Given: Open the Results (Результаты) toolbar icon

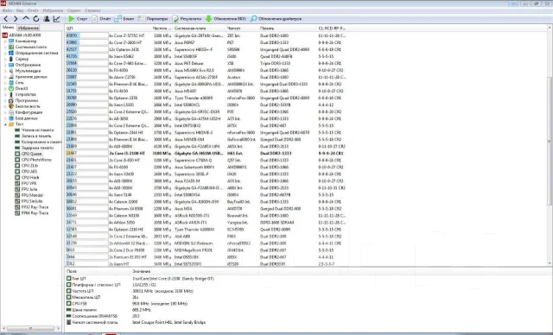Looking at the screenshot, I should pos(175,19).
